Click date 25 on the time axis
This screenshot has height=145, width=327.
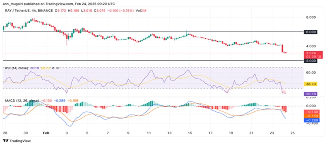(x=292, y=133)
